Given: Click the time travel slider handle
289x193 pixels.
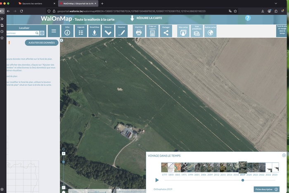Looking at the screenshot, I should coord(243,180).
